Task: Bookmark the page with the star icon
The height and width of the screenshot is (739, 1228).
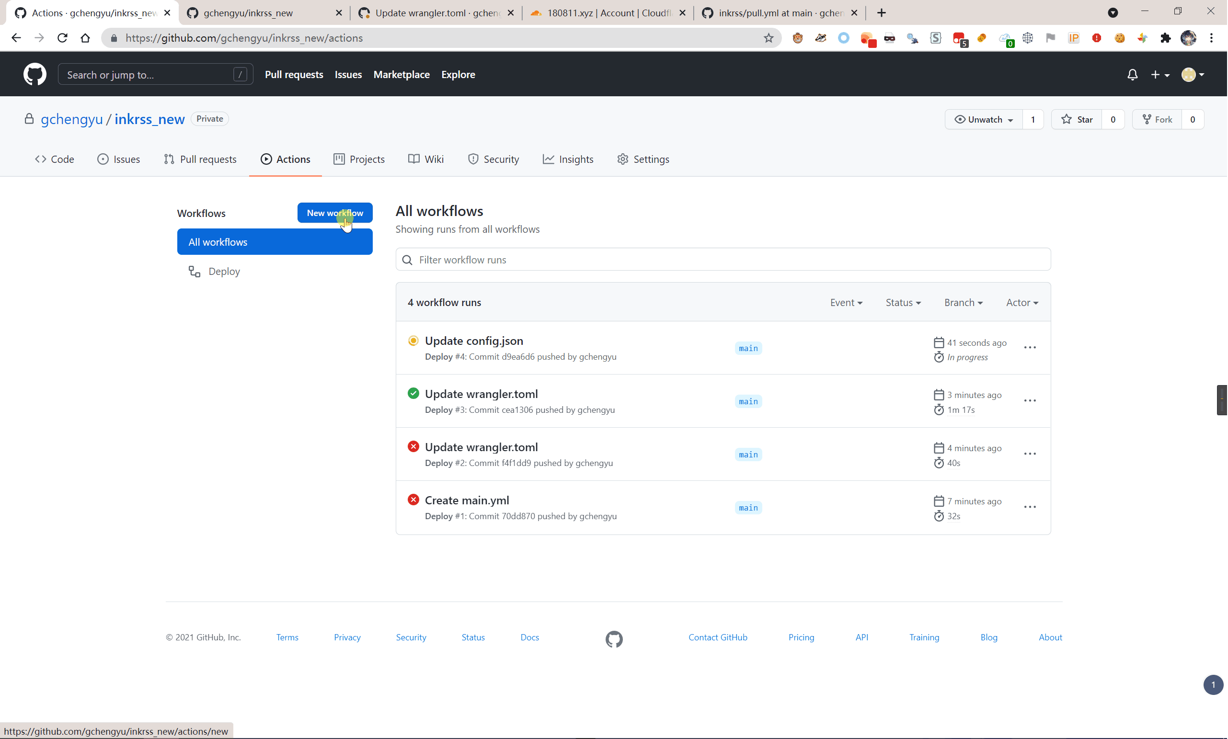Action: (x=768, y=38)
